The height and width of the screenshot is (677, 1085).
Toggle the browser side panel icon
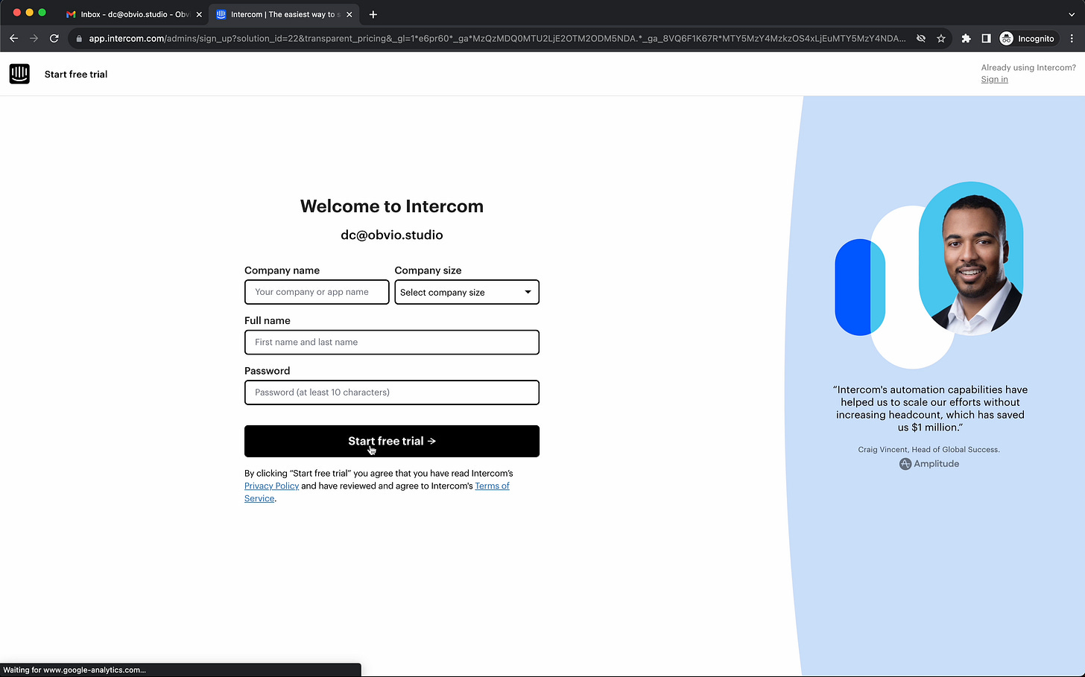986,39
